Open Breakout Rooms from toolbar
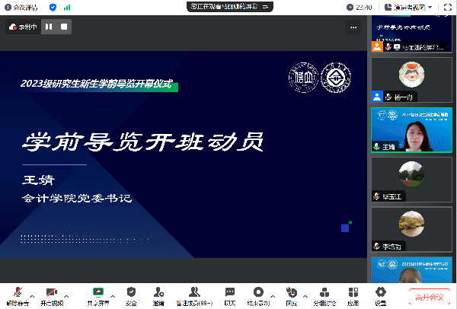 pyautogui.click(x=324, y=292)
